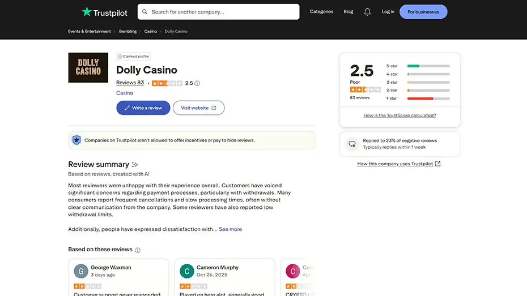Image resolution: width=527 pixels, height=296 pixels.
Task: Open Cameron Murphy's review card
Action: [224, 277]
